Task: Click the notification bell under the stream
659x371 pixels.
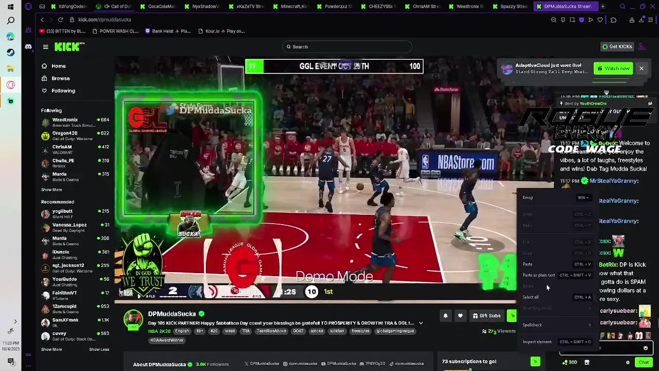Action: coord(445,316)
